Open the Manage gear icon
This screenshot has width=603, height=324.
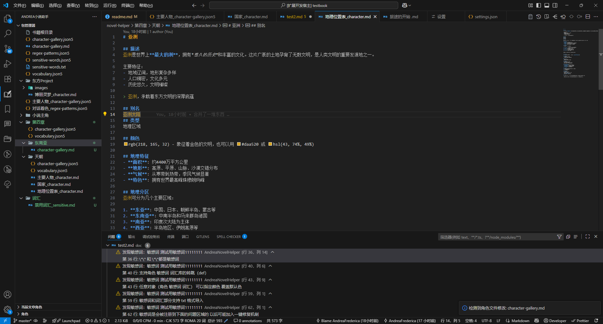[8, 310]
